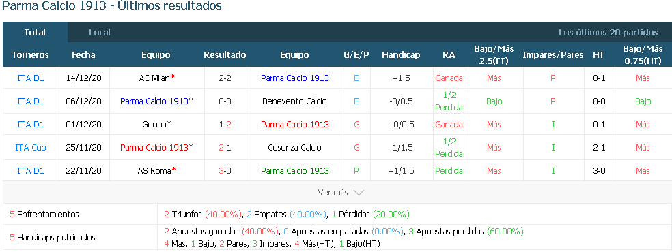Open ITA D1 link for 01/12/20 match
Viewport: 672px width, 252px height.
pyautogui.click(x=31, y=124)
